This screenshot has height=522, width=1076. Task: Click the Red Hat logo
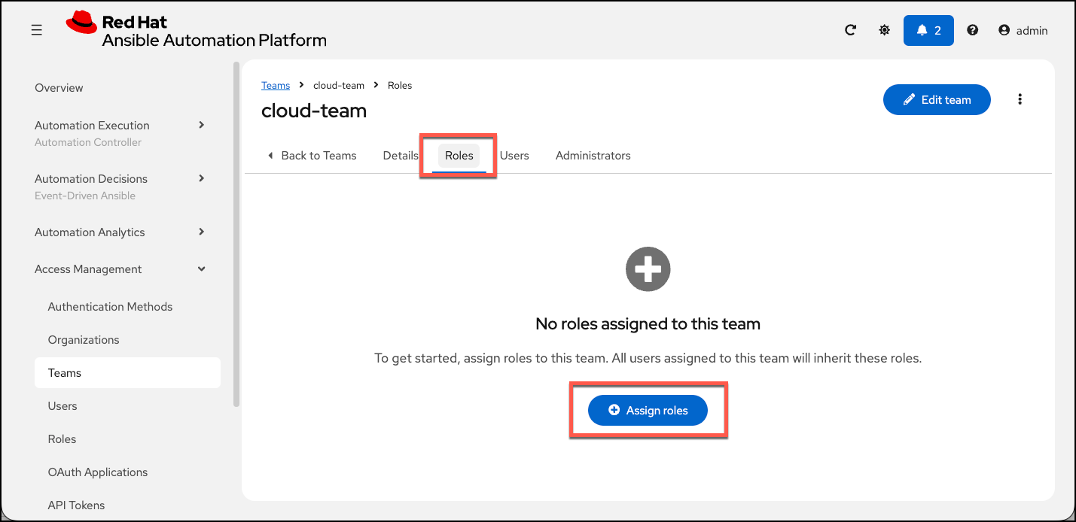coord(196,31)
